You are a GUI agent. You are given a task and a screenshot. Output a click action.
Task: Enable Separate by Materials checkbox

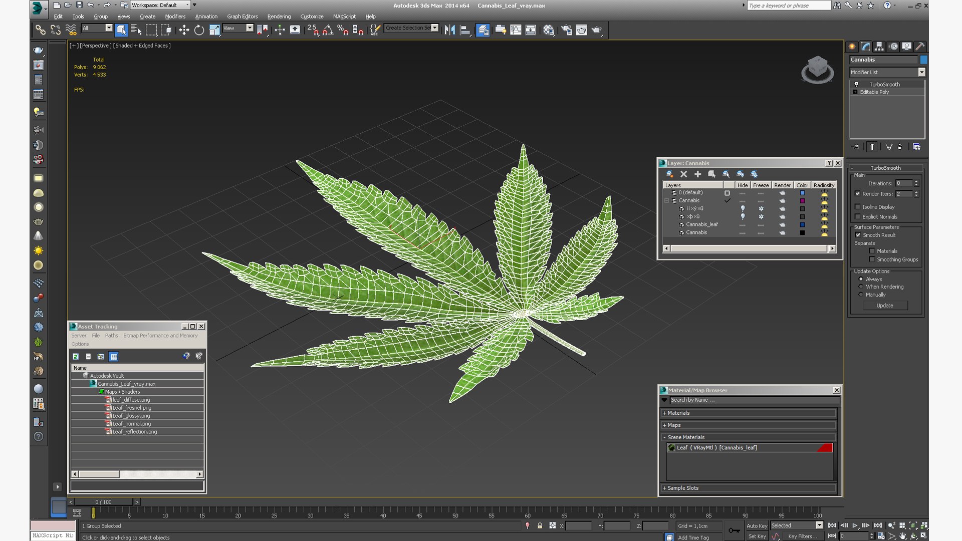[x=872, y=250]
